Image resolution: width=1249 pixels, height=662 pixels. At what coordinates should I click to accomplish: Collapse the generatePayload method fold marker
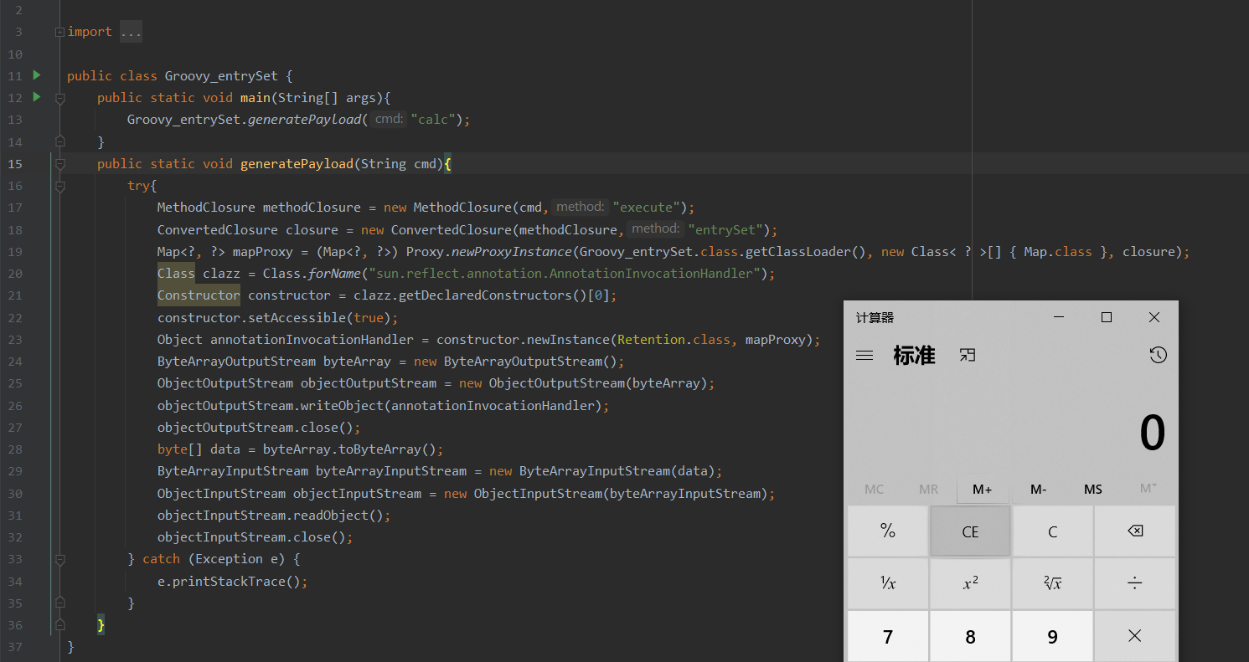(x=59, y=164)
